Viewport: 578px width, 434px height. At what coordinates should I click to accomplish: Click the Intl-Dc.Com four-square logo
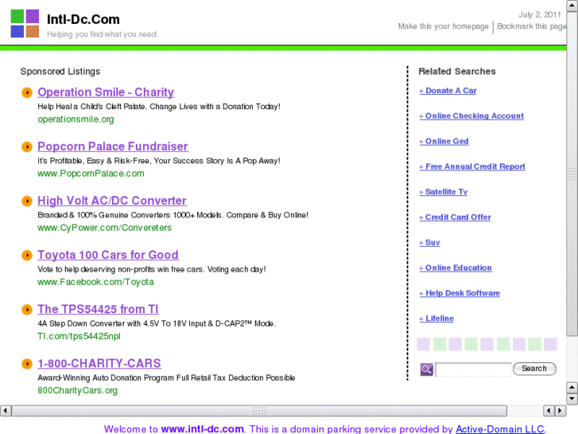pos(25,24)
